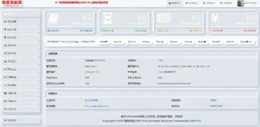Click the user avatar in the top bar
Viewport: 260px width, 127px height.
pyautogui.click(x=240, y=3)
